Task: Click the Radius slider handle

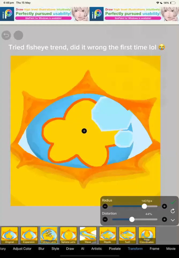Action: coord(144,206)
